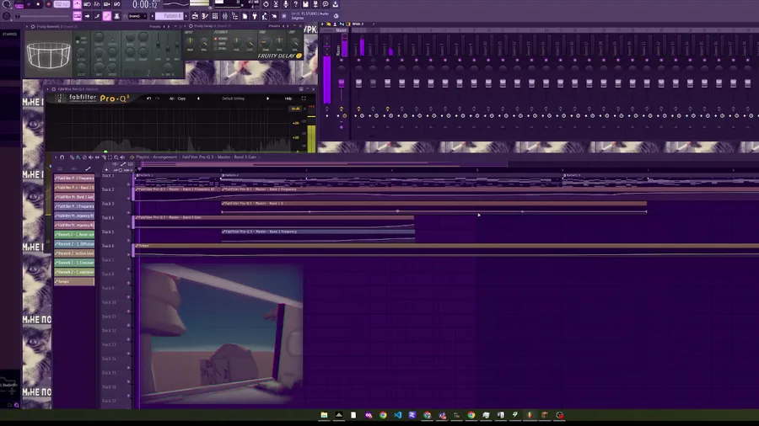Image resolution: width=759 pixels, height=426 pixels.
Task: Open the channel rack toolbar icon
Action: 214,16
